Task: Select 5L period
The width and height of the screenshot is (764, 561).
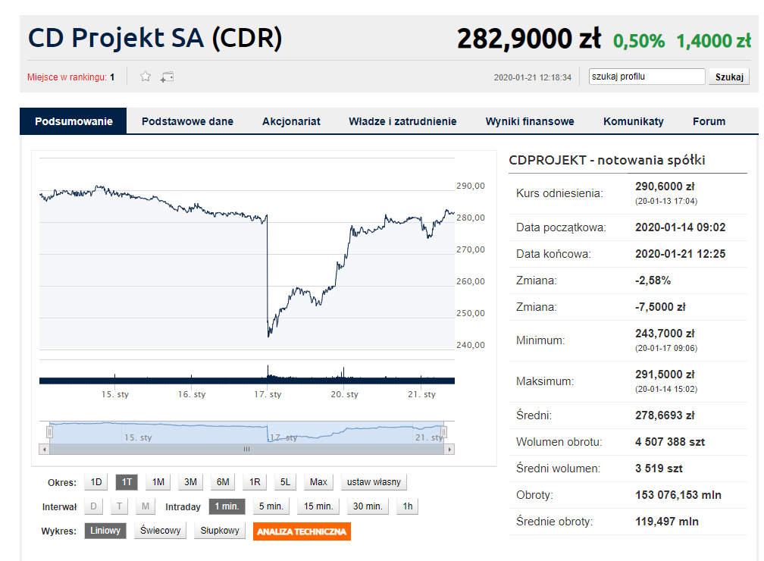Action: 285,482
